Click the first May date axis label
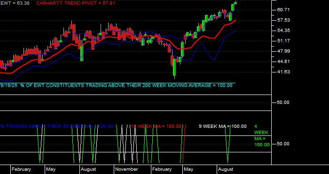The height and width of the screenshot is (174, 329). [x=51, y=169]
